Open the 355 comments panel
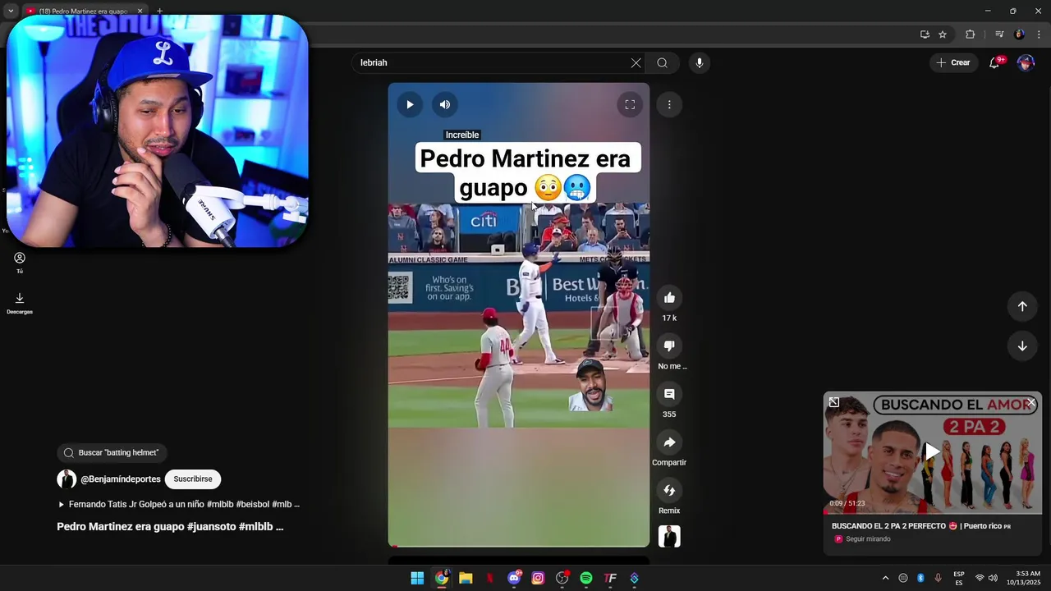Viewport: 1051px width, 591px height. (669, 394)
